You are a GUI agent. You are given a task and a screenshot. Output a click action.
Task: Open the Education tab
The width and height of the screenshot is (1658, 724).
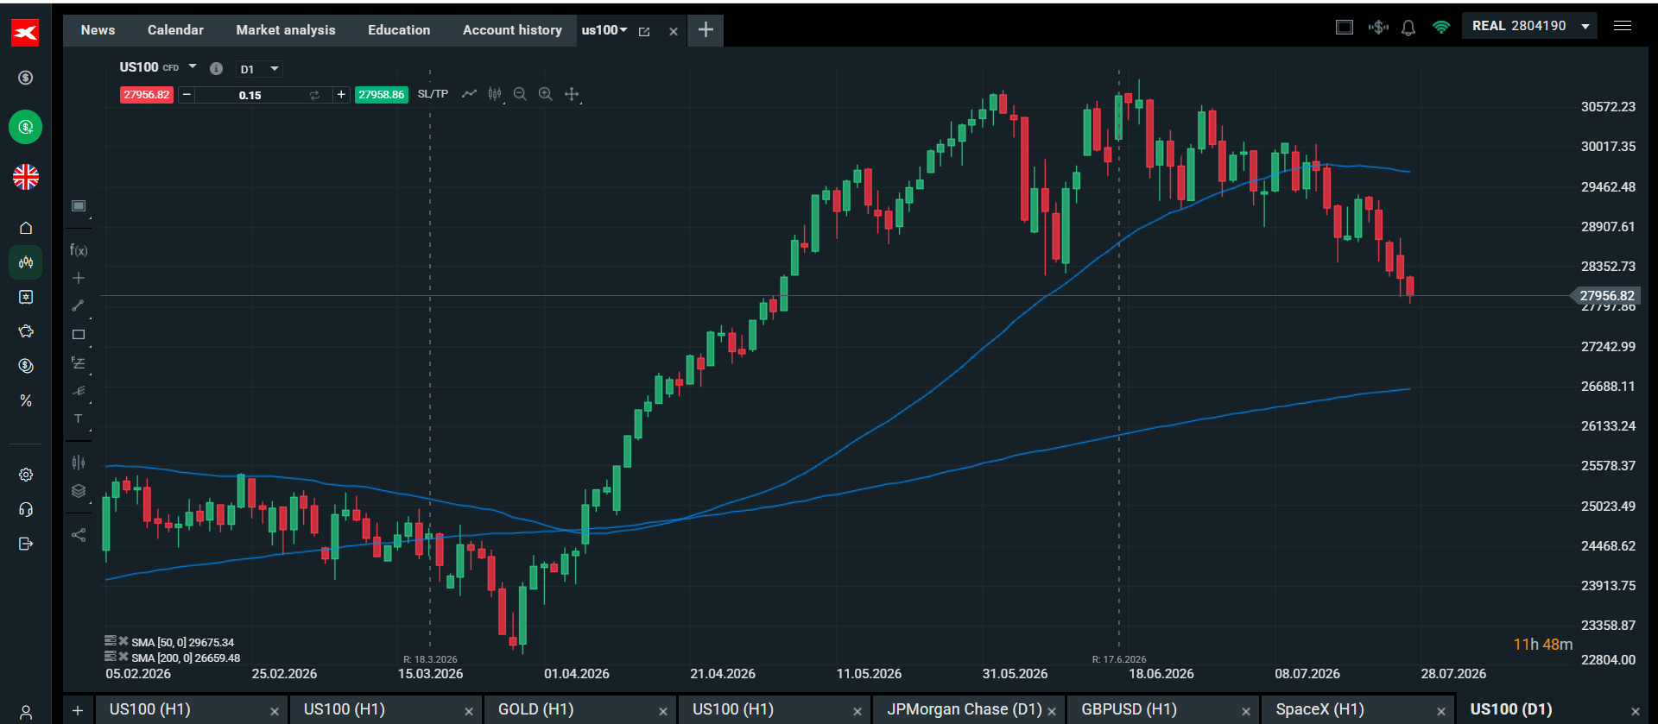point(399,30)
